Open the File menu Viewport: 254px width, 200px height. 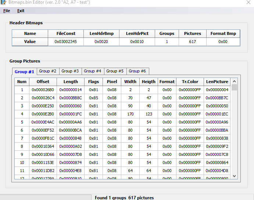[x=7, y=11]
